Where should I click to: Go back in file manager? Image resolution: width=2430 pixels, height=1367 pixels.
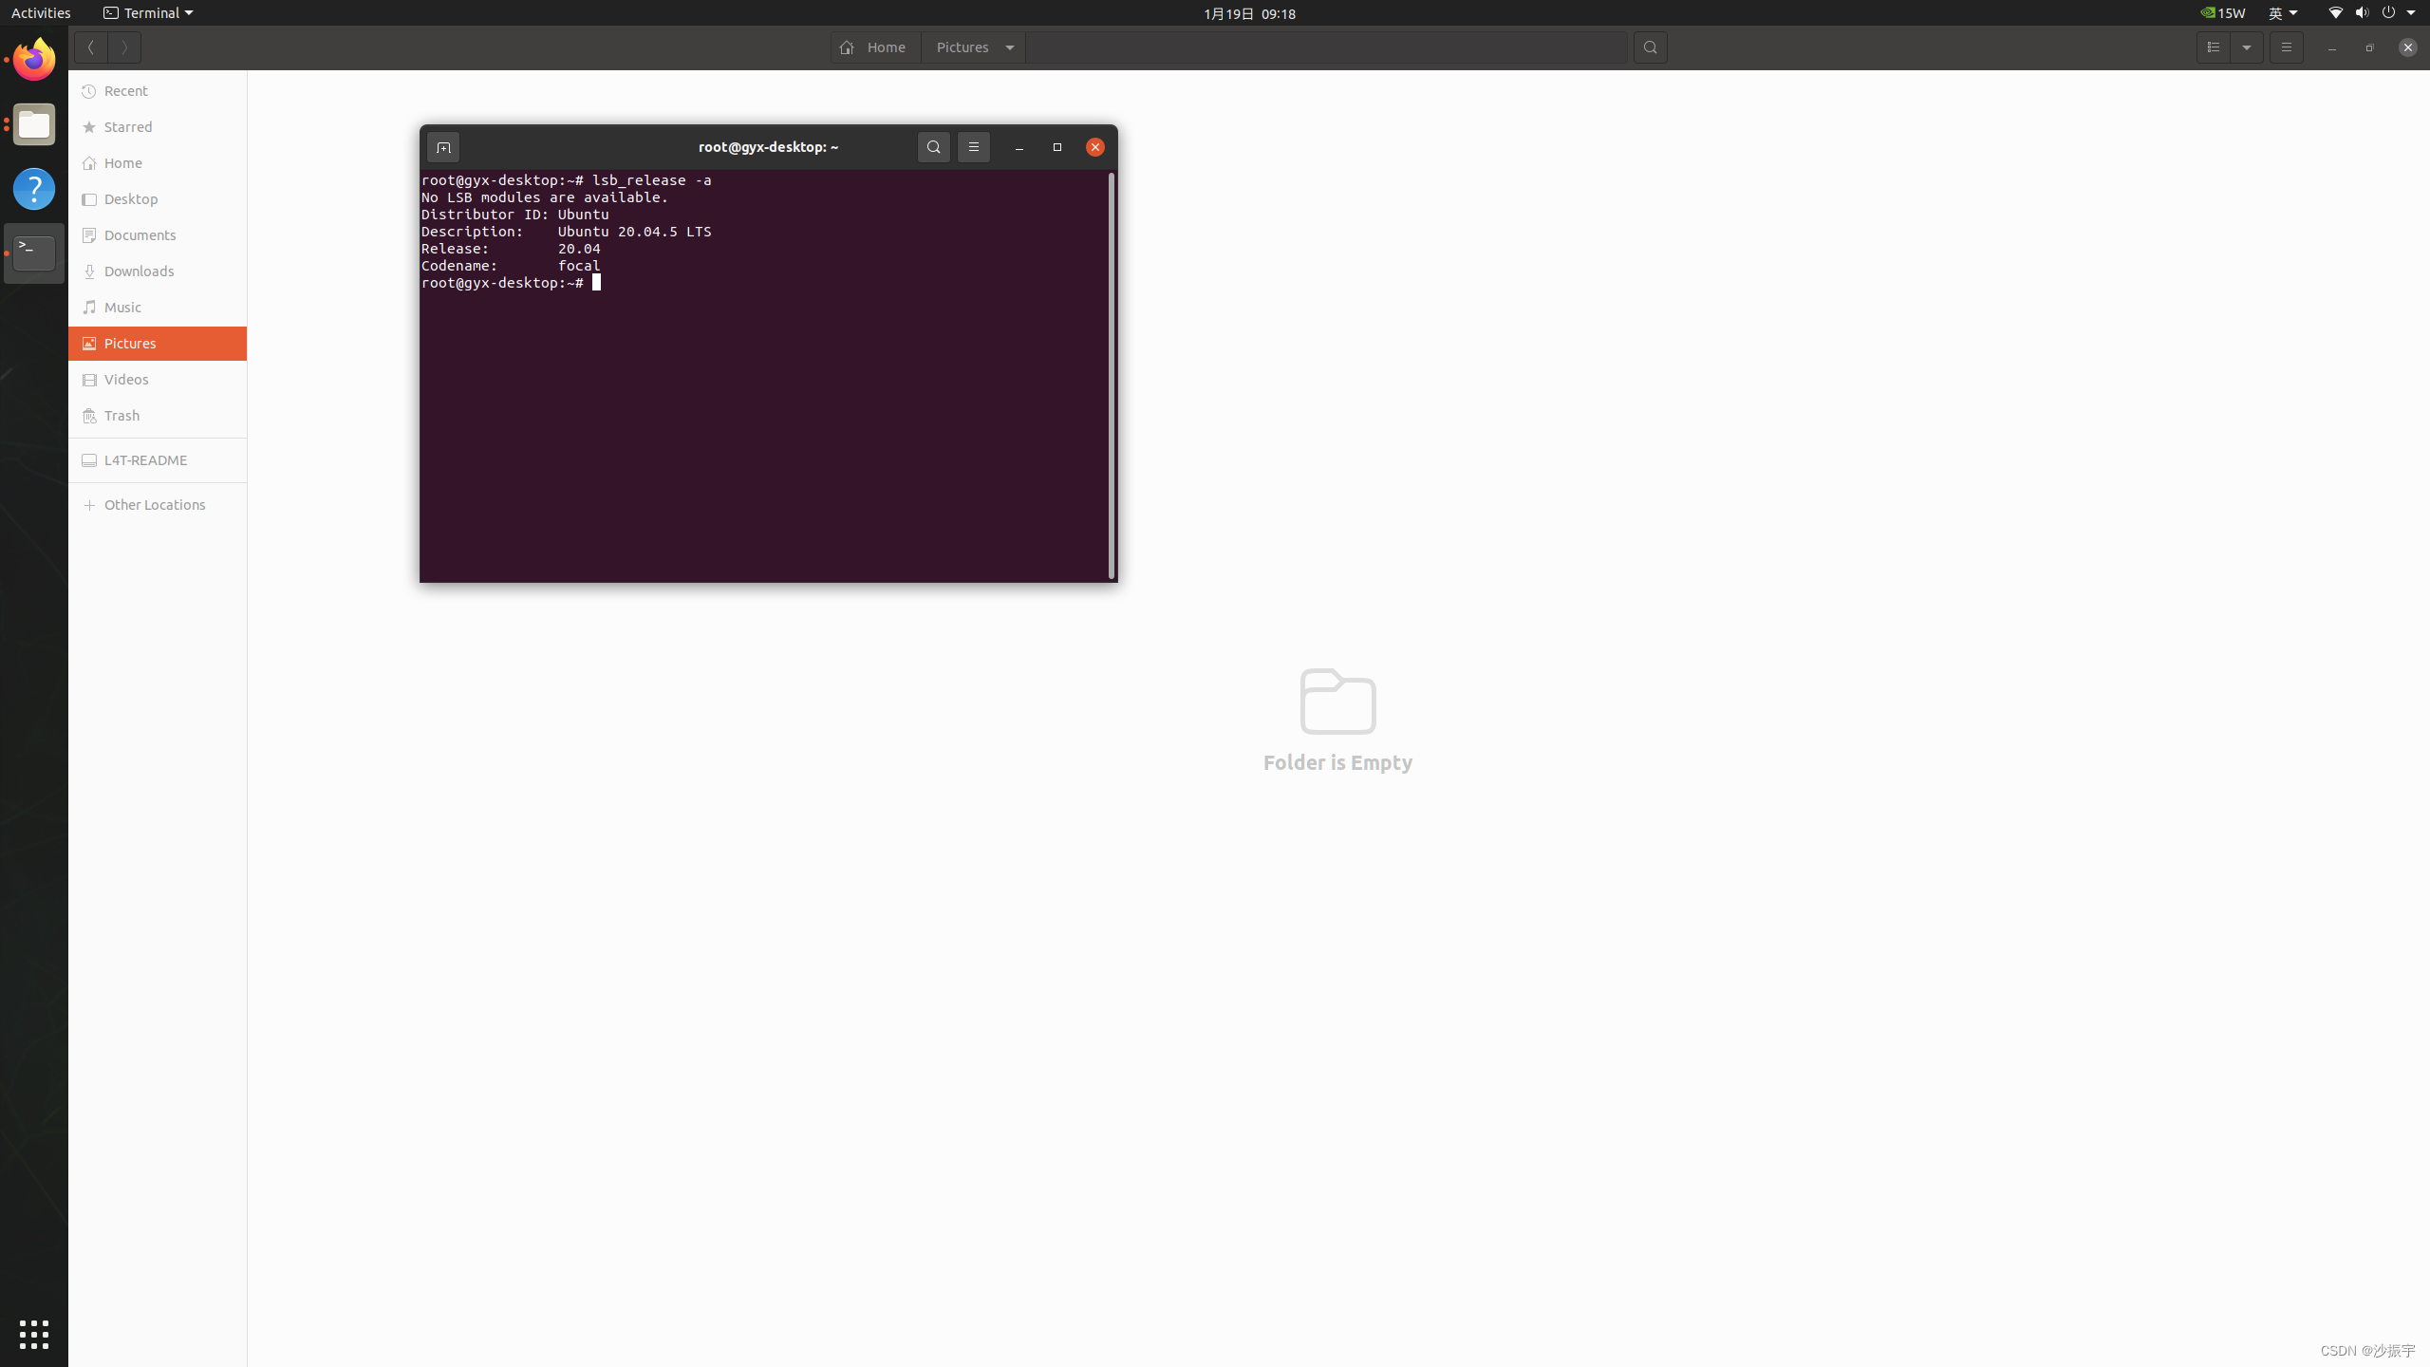tap(91, 47)
